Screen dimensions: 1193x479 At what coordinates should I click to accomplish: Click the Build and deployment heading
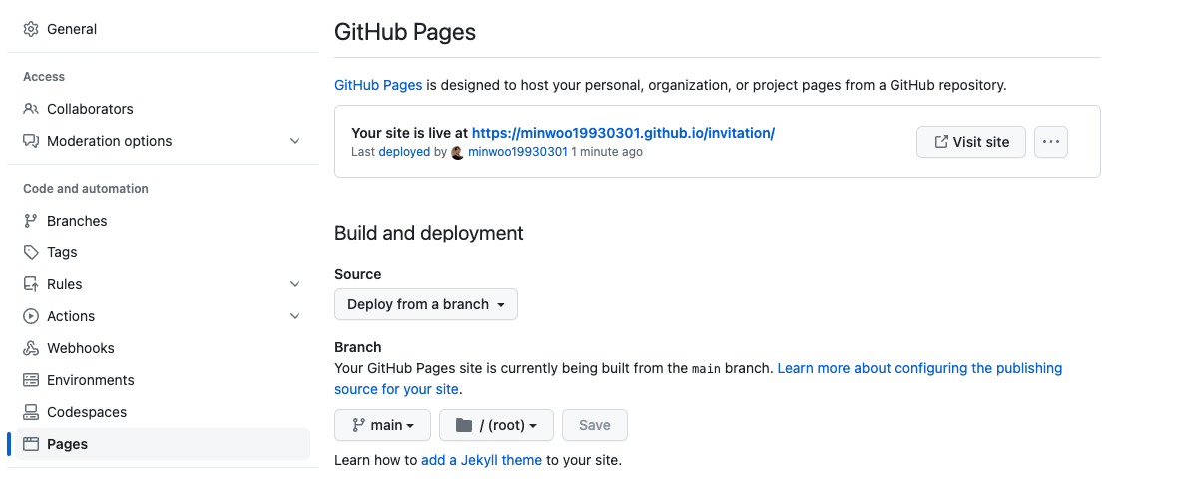click(429, 232)
